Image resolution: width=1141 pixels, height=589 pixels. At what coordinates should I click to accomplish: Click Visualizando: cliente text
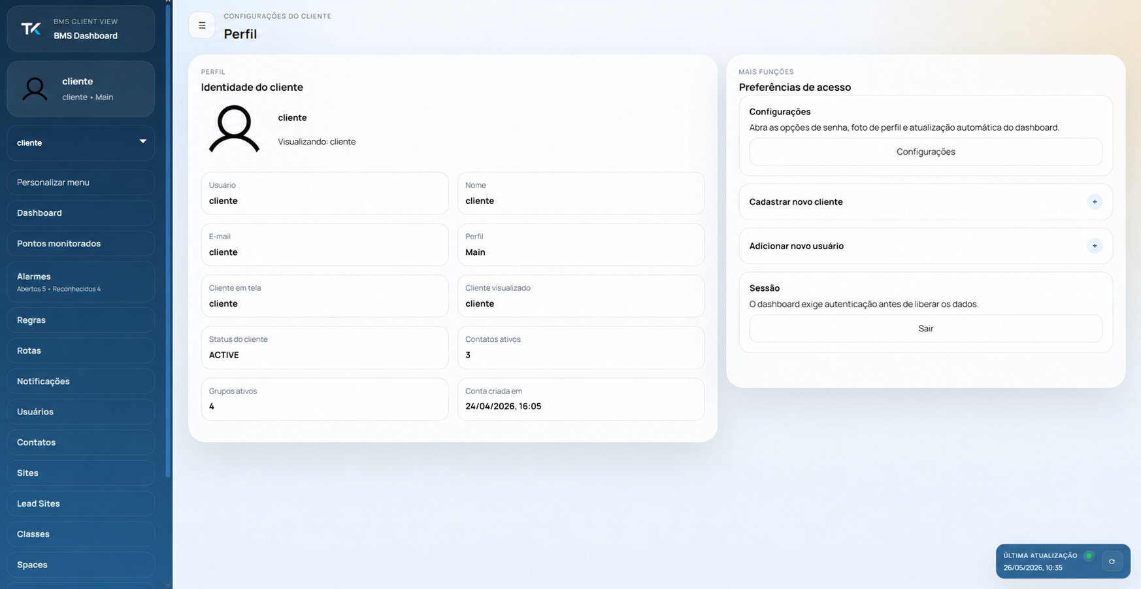click(317, 142)
